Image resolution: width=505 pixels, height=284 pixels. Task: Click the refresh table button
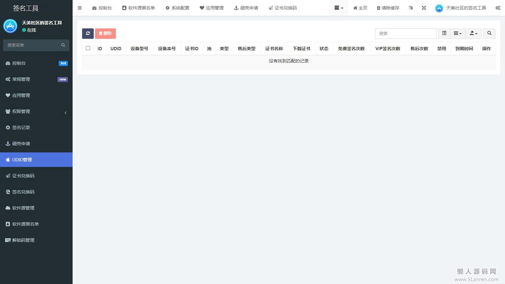click(88, 33)
